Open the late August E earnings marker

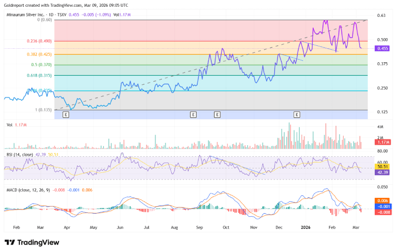click(193, 115)
